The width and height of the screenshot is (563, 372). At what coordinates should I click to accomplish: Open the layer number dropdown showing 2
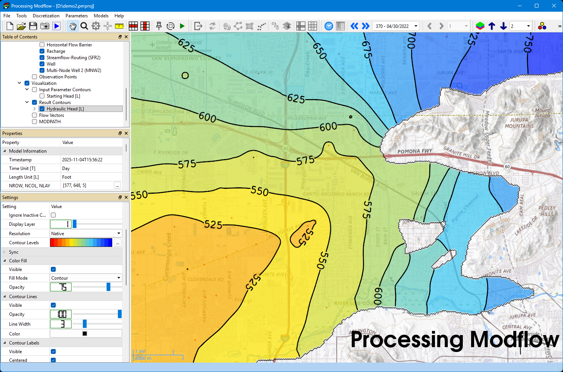pos(520,26)
